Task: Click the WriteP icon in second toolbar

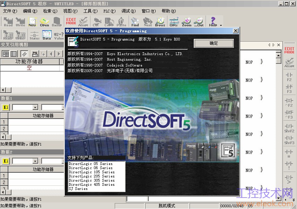Action: [x=20, y=35]
